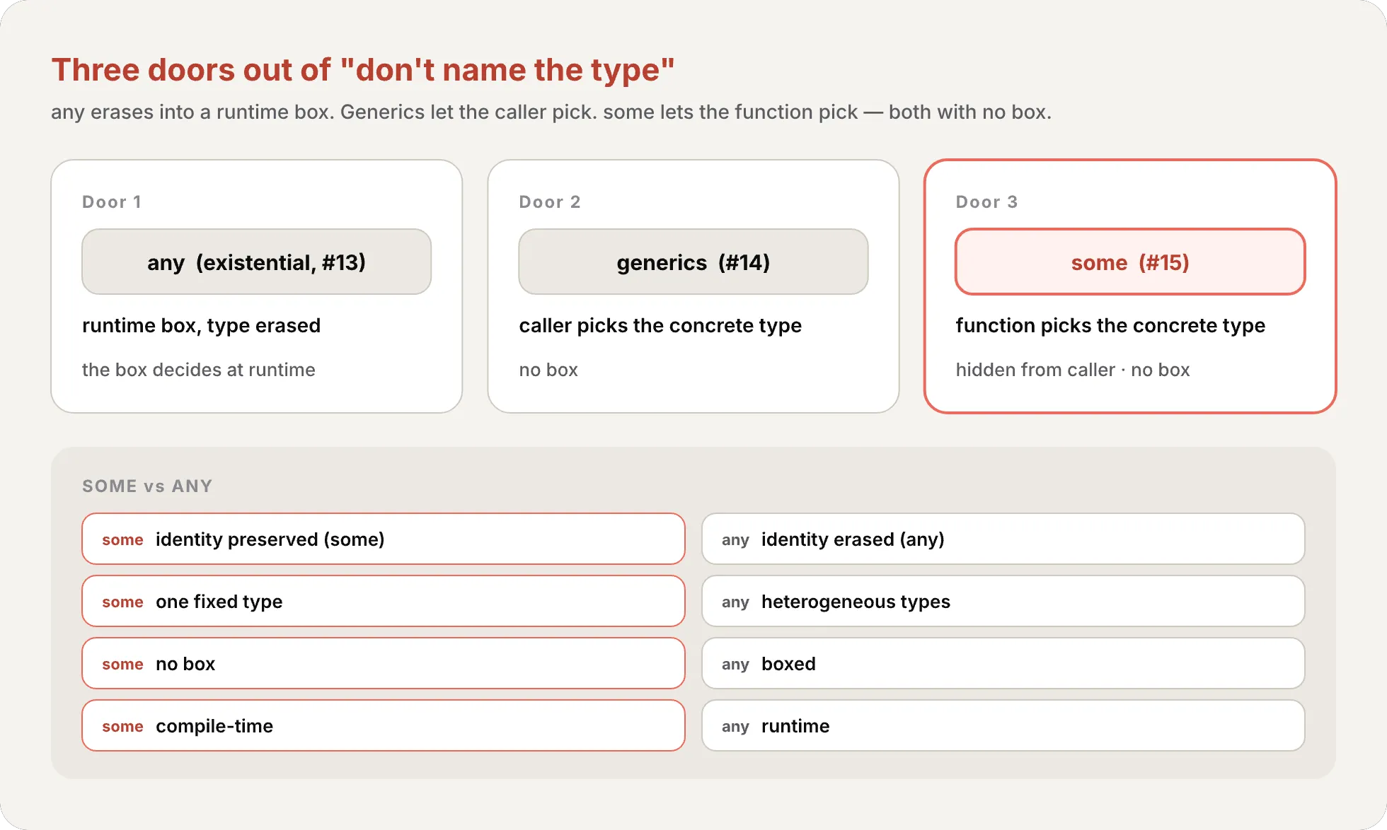1387x830 pixels.
Task: Choose the any 'runtime' row
Action: click(x=1003, y=725)
